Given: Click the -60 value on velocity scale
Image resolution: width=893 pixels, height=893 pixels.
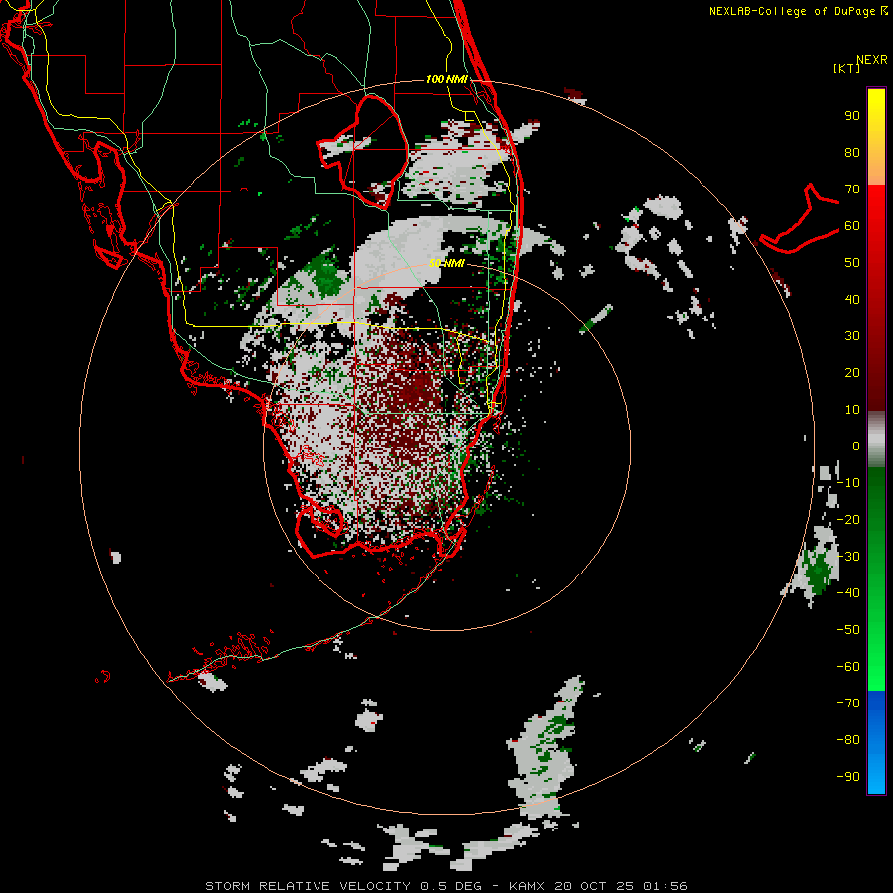Looking at the screenshot, I should pyautogui.click(x=848, y=667).
